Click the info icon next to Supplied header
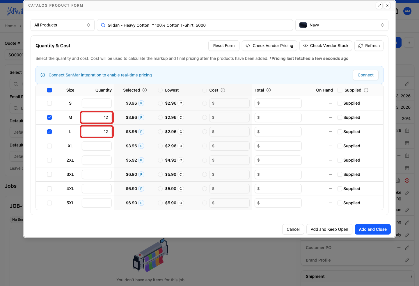Screen dimensions: 419x286 (x=366, y=90)
